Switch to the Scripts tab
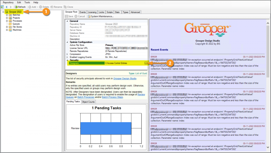The image size is (271, 153). pos(109,12)
